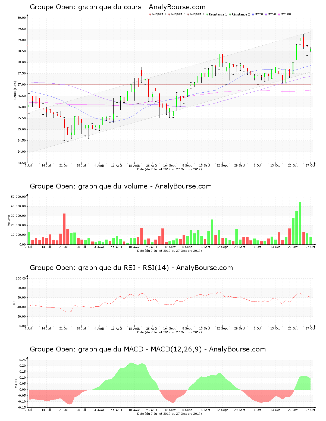Click the '20 Oct' date tick on the volume chart
The image size is (326, 421).
(x=293, y=247)
